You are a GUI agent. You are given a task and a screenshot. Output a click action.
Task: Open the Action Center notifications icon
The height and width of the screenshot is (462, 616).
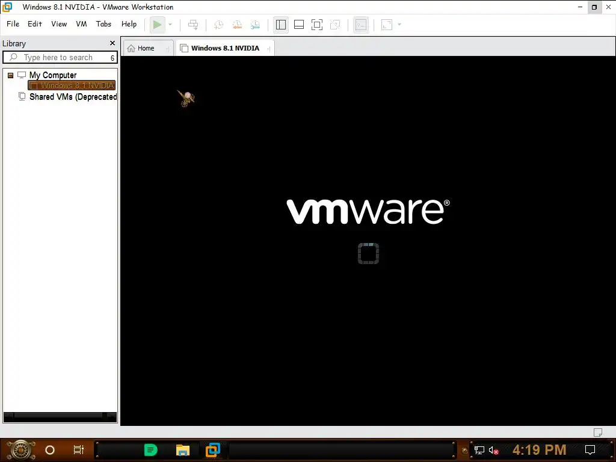(x=590, y=450)
